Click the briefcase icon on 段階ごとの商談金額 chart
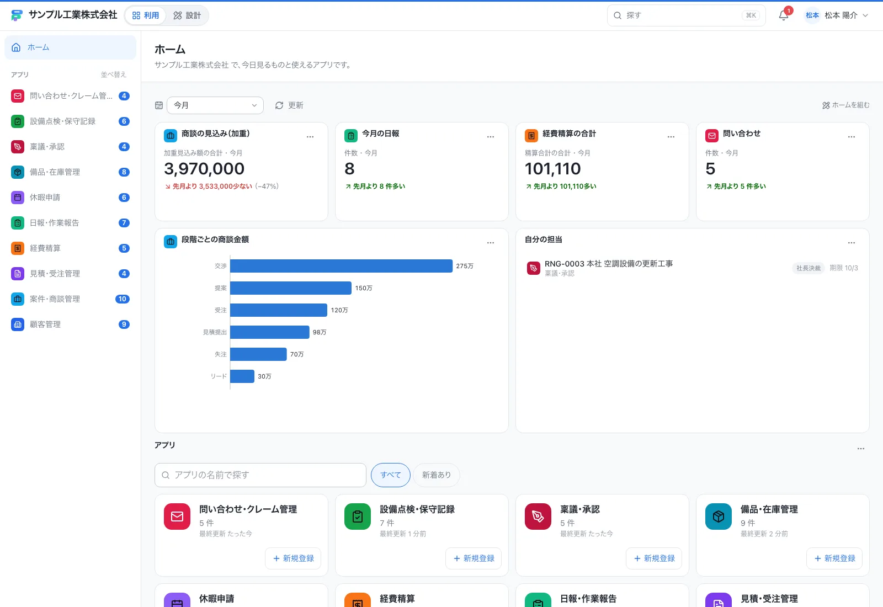Viewport: 883px width, 607px height. tap(171, 241)
